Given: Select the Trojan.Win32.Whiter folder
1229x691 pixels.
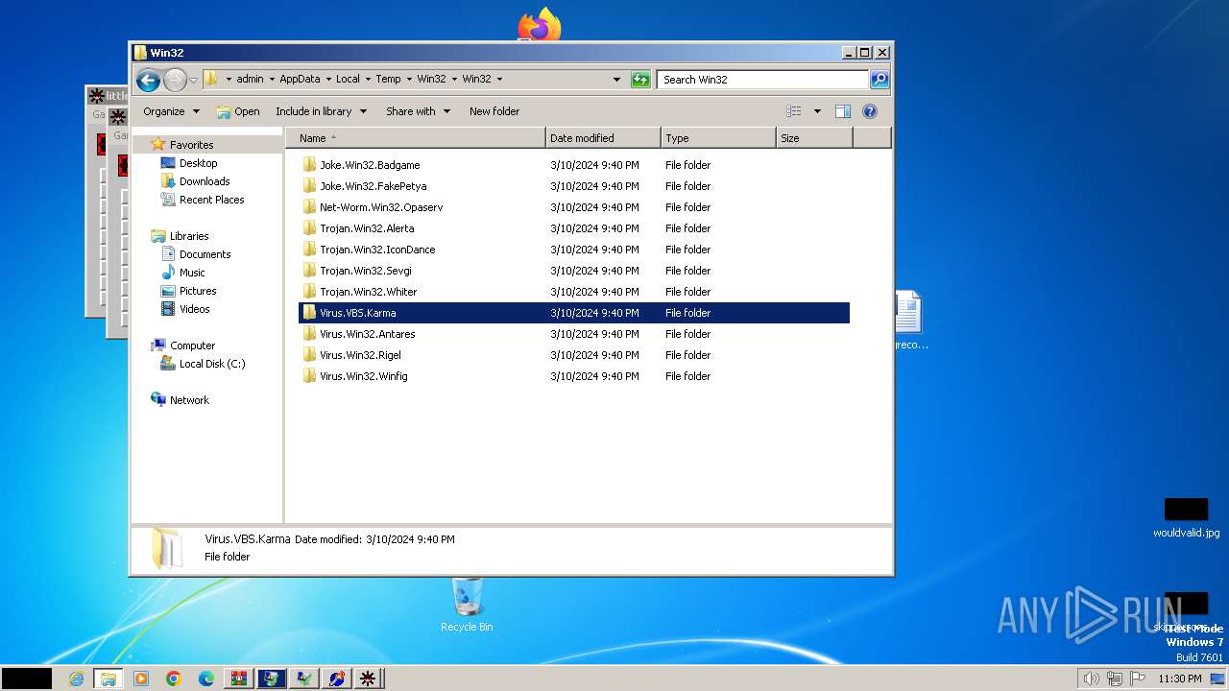Looking at the screenshot, I should [573, 292].
